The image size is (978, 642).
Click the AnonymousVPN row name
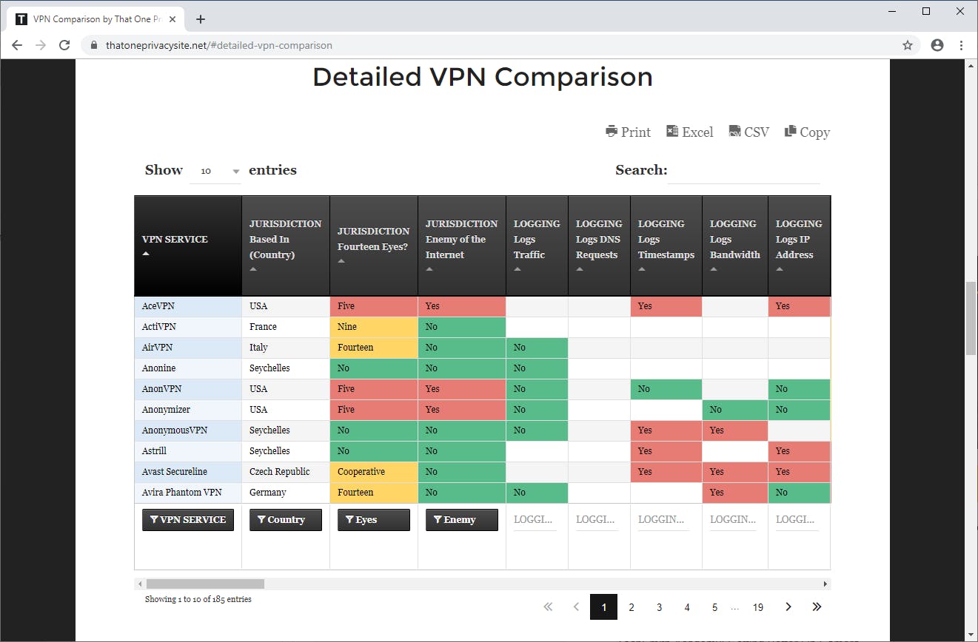[x=175, y=430]
